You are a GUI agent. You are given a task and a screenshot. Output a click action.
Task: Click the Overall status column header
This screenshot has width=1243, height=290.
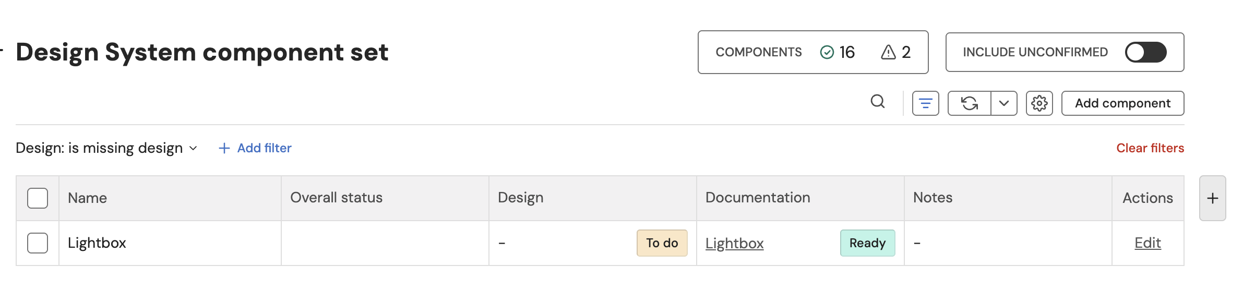coord(337,198)
